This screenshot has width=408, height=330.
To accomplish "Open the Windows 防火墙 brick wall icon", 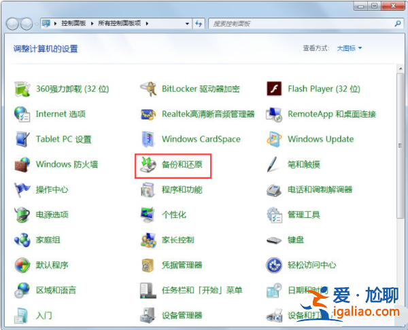I will (x=22, y=164).
